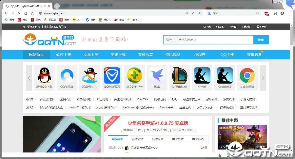The height and width of the screenshot is (159, 295).
Task: Show previous apps with the carousel left arrow
Action: 29,78
